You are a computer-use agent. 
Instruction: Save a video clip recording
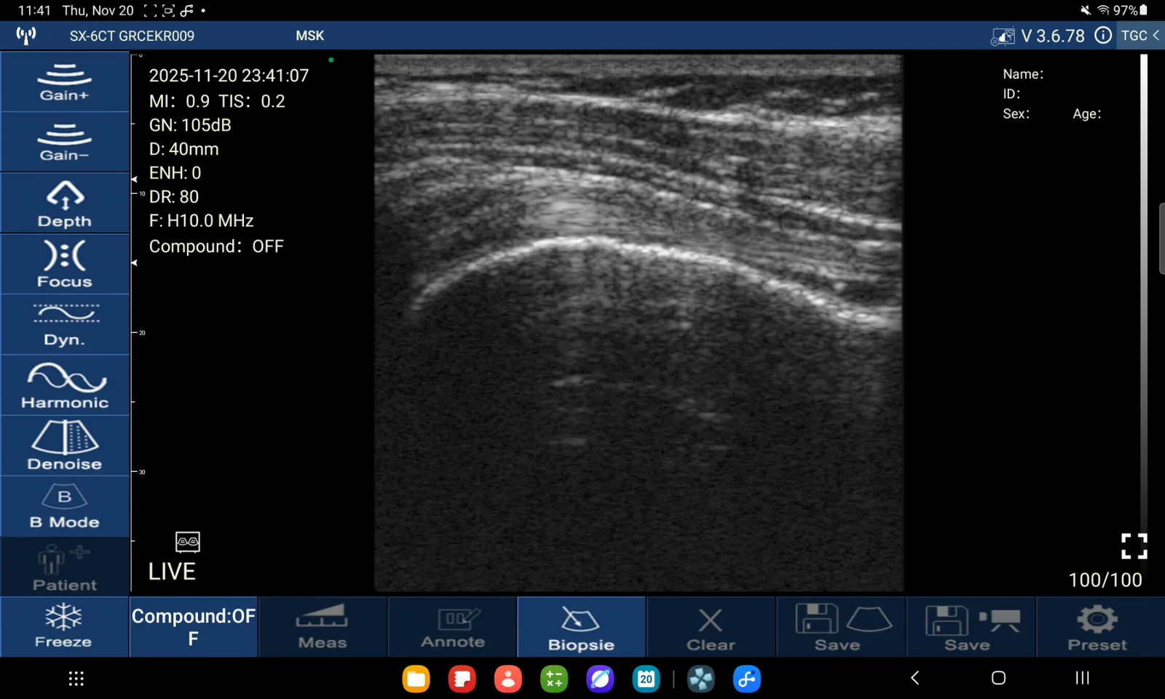(x=971, y=627)
